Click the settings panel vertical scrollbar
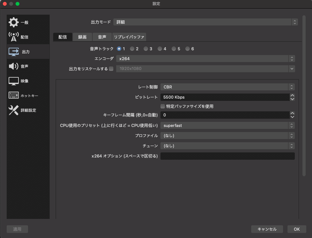Image resolution: width=312 pixels, height=238 pixels. click(304, 96)
